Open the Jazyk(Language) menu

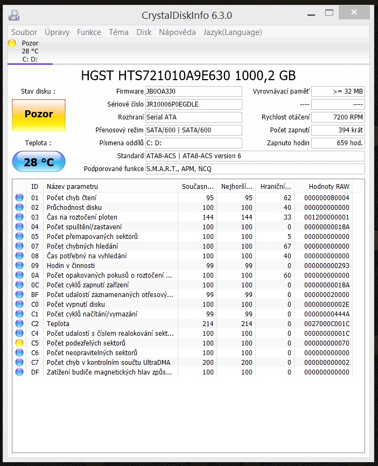pos(233,32)
